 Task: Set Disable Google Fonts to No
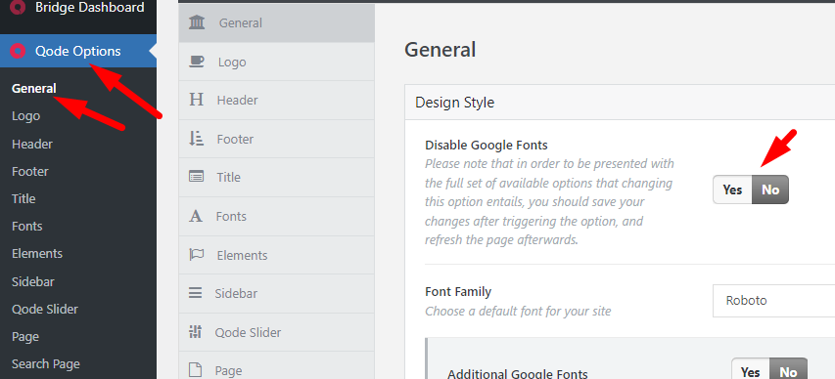pos(770,189)
